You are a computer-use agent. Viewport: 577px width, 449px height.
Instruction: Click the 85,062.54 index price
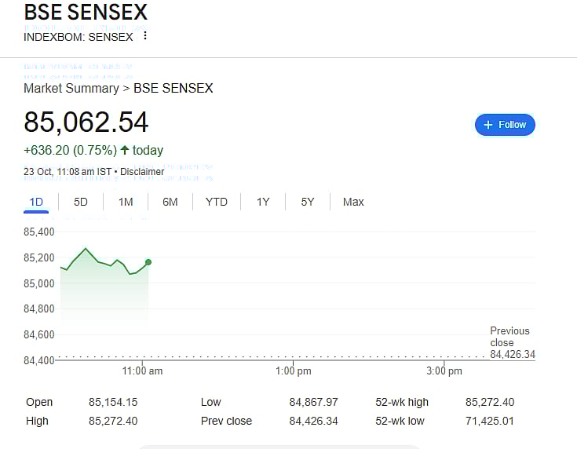point(86,122)
